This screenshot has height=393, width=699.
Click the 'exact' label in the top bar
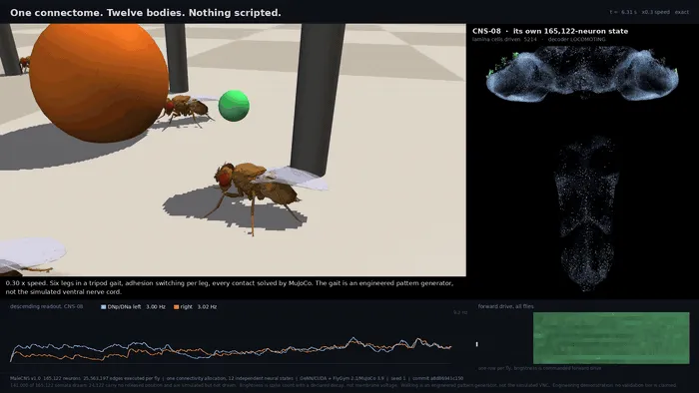[x=682, y=12]
